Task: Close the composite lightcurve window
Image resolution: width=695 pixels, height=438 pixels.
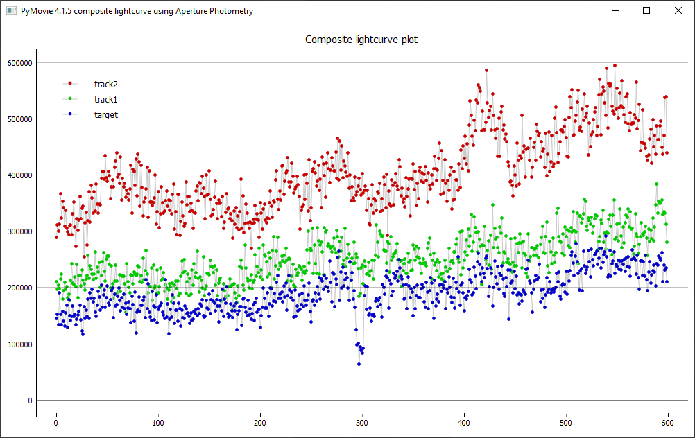Action: [678, 11]
